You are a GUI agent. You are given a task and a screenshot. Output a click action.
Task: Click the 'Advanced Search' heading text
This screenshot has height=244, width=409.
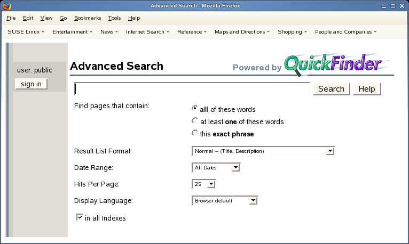tap(116, 66)
